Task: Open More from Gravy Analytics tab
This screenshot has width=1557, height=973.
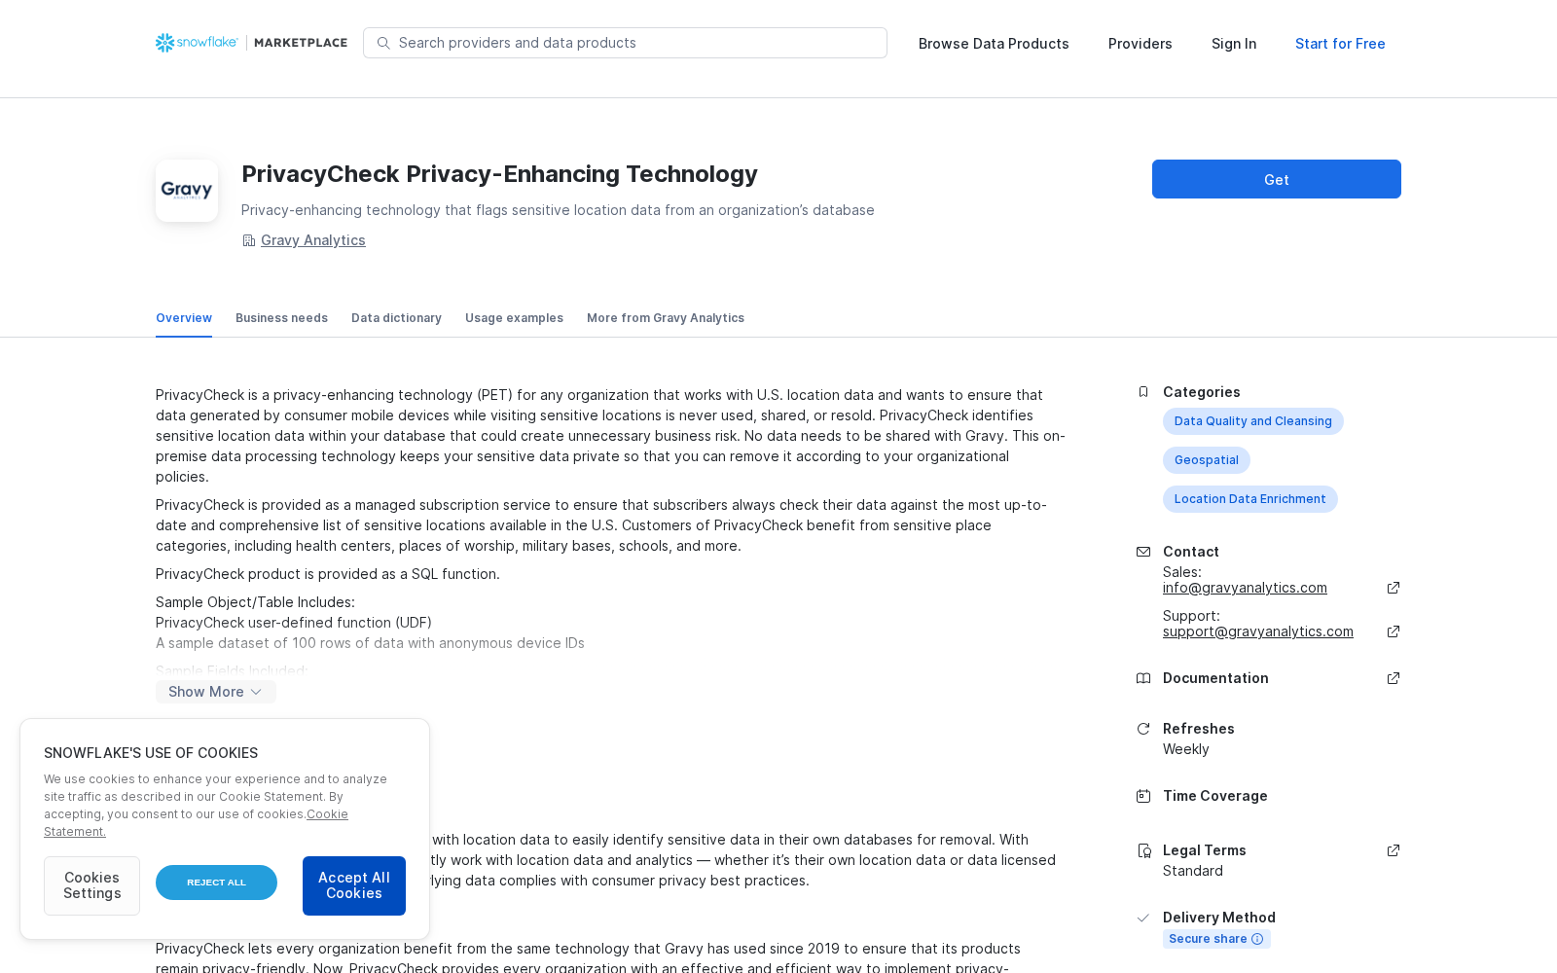Action: [666, 318]
